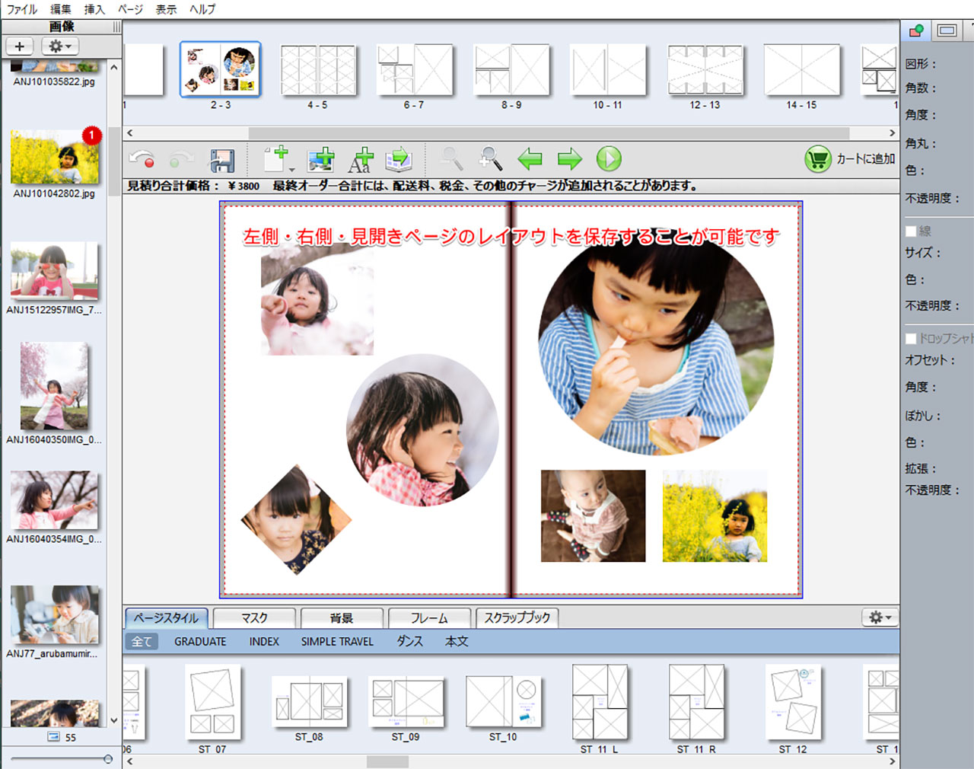Open new page dropdown arrow
Viewport: 974px width, 769px height.
[x=291, y=170]
